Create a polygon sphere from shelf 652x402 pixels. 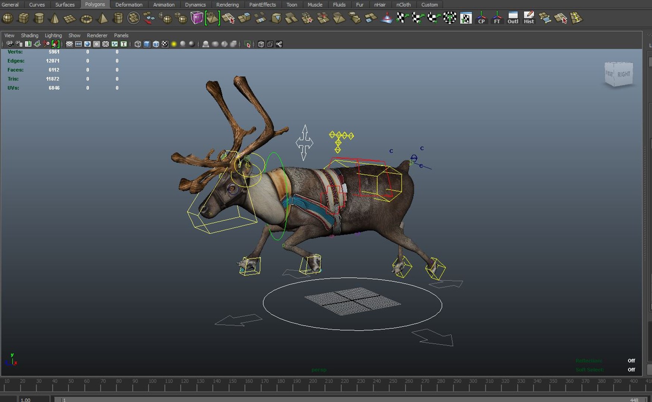tap(8, 18)
